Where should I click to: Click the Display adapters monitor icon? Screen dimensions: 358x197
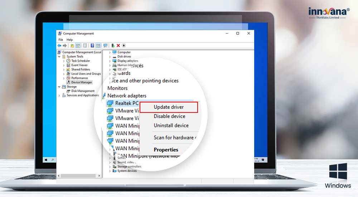115,61
